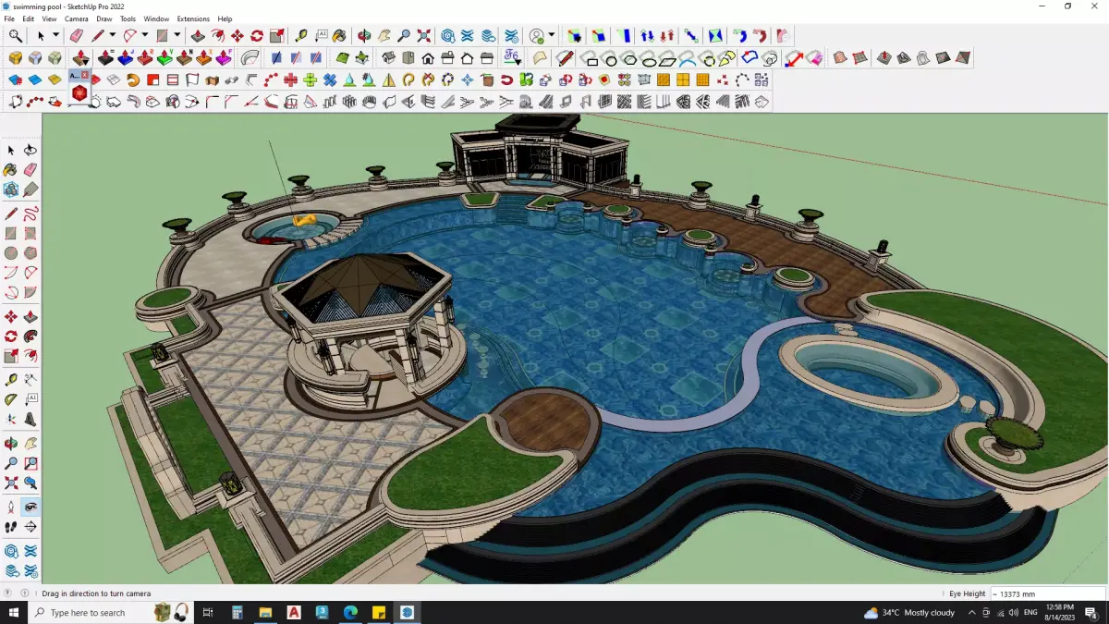Select the Circle tool in left toolbar
Screen dimensions: 1109x624
[11, 252]
